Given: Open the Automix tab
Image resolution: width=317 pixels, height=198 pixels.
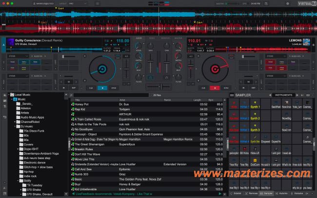Looking at the screenshot, I should pos(281,194).
